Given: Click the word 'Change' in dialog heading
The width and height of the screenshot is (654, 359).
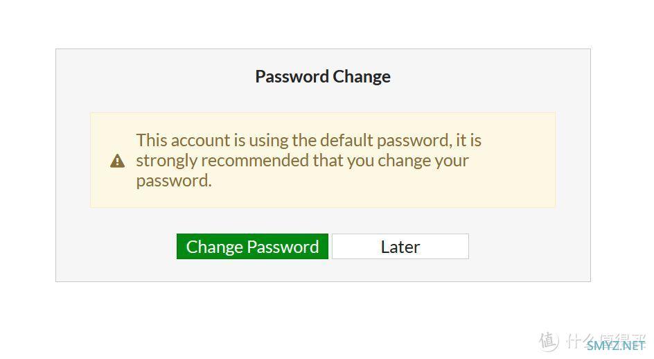Looking at the screenshot, I should (362, 76).
